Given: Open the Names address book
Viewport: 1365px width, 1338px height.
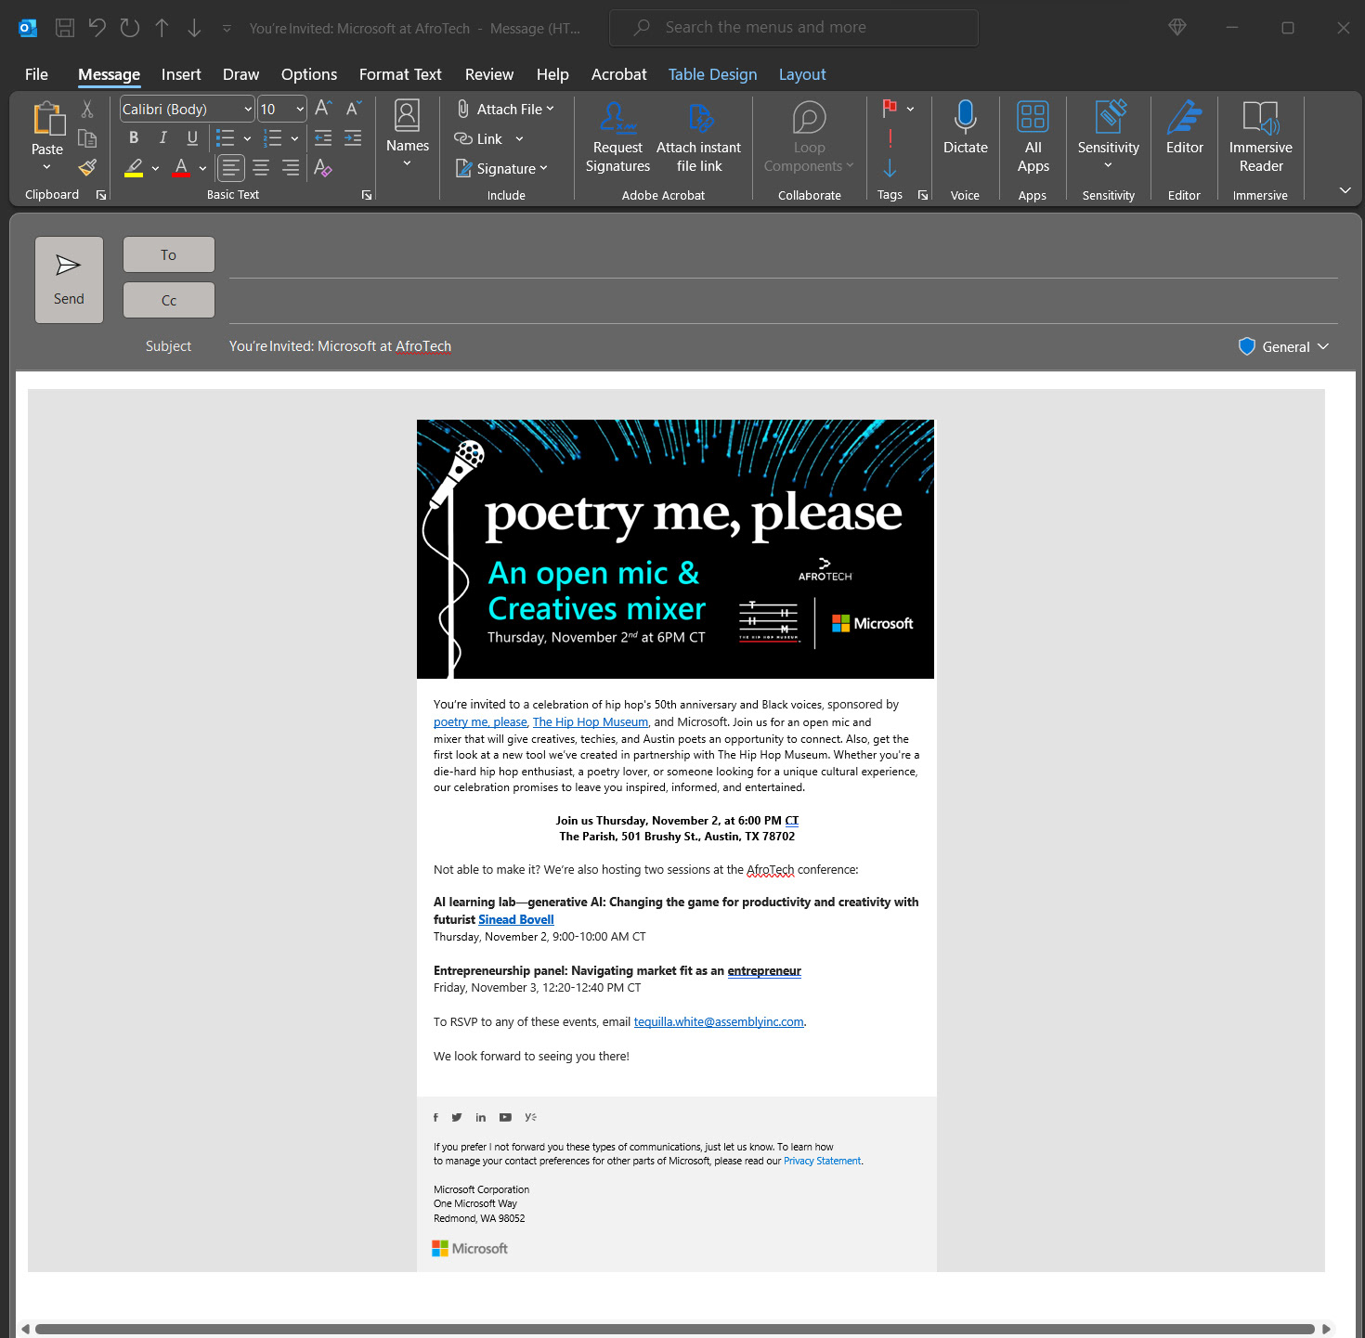Looking at the screenshot, I should coord(408,135).
